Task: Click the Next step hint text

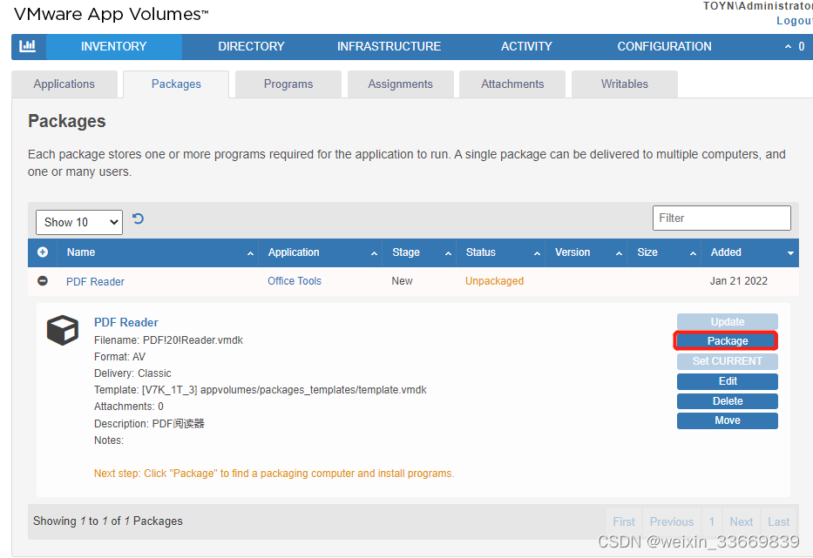Action: pyautogui.click(x=274, y=474)
